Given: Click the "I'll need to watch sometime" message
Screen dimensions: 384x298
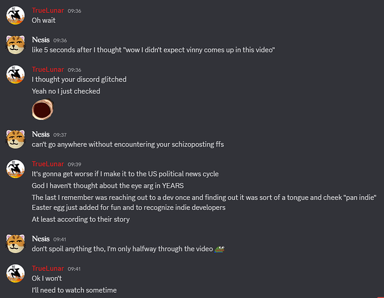Looking at the screenshot, I should [x=74, y=290].
